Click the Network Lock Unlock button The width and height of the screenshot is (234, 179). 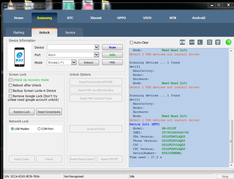coord(49,159)
